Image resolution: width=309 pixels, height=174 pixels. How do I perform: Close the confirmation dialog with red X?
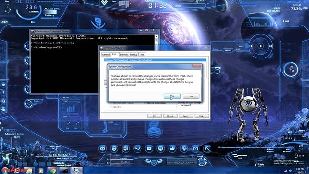point(197,66)
